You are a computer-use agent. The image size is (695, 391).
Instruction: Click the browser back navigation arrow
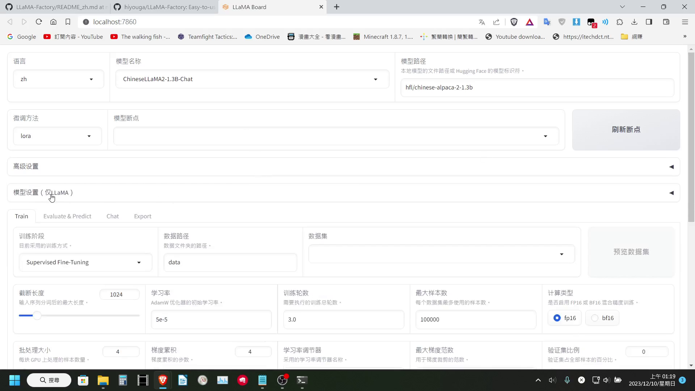tap(9, 22)
